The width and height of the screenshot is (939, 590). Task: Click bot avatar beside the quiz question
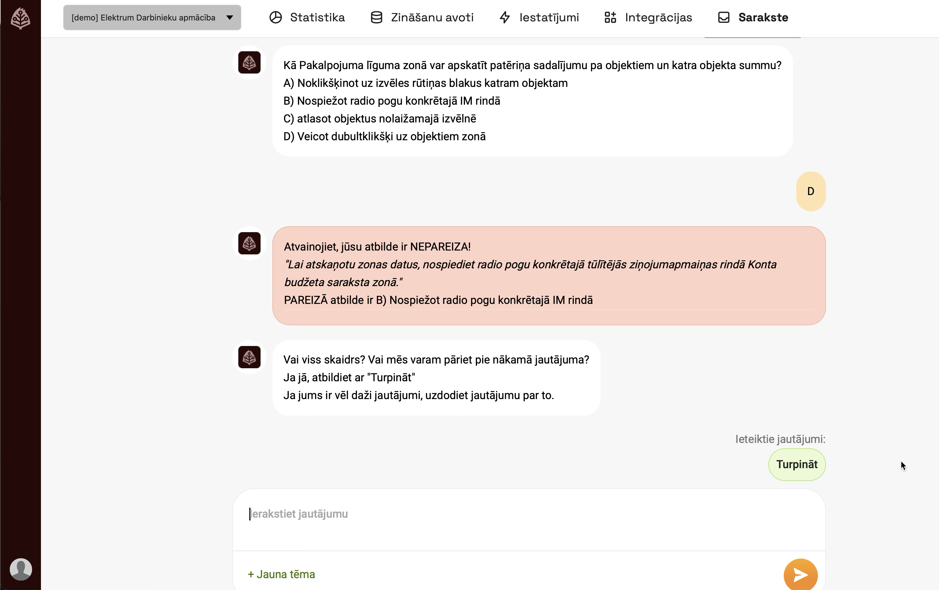coord(250,62)
